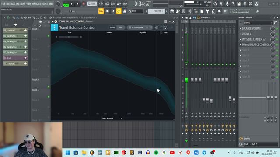Open the 'Select a source' dropdown

pos(112,118)
